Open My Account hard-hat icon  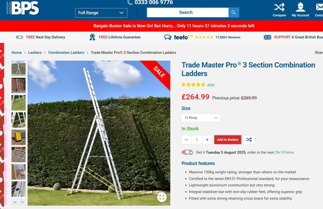[300, 7]
